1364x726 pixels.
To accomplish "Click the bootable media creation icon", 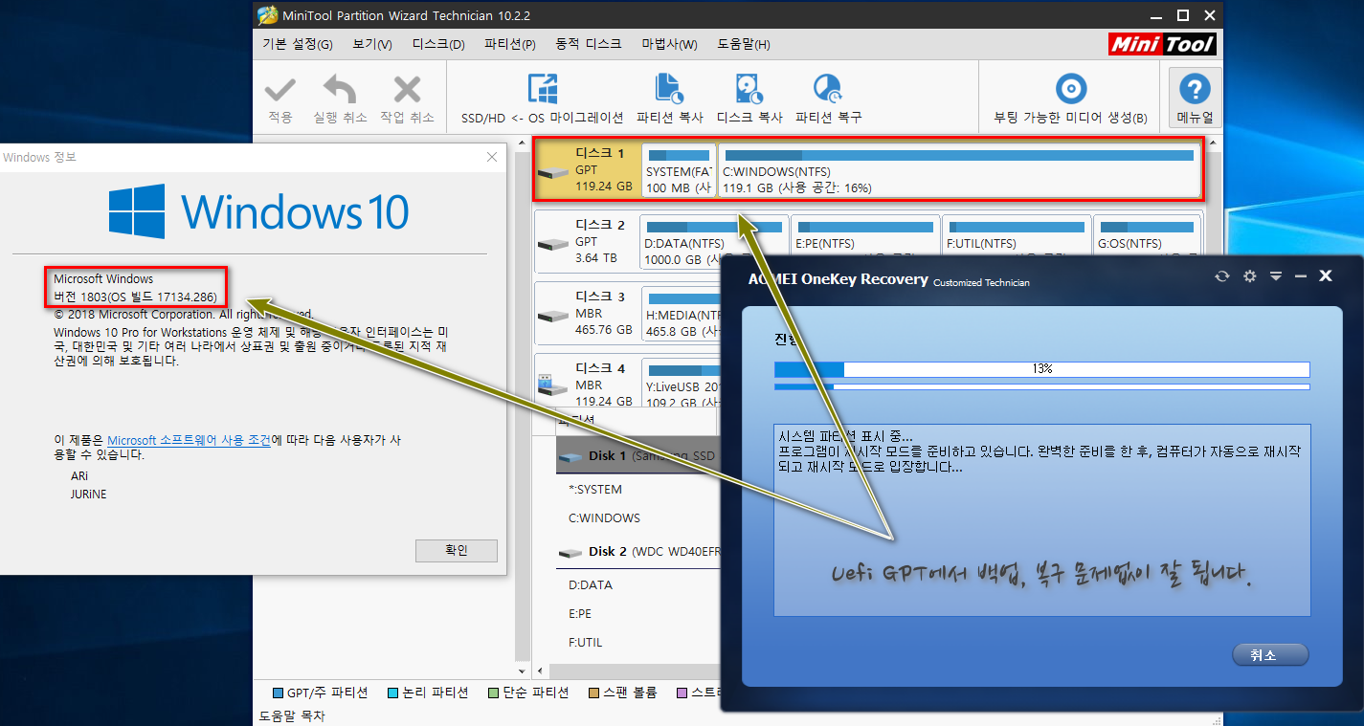I will click(1070, 89).
